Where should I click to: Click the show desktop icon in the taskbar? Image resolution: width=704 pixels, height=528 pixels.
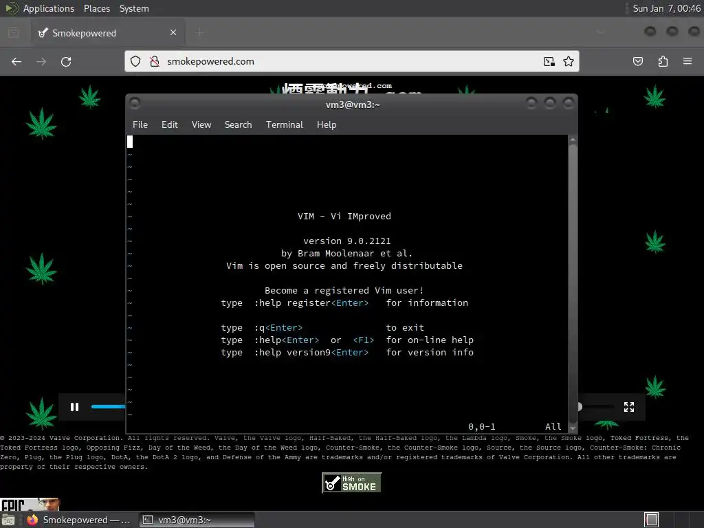[x=8, y=520]
